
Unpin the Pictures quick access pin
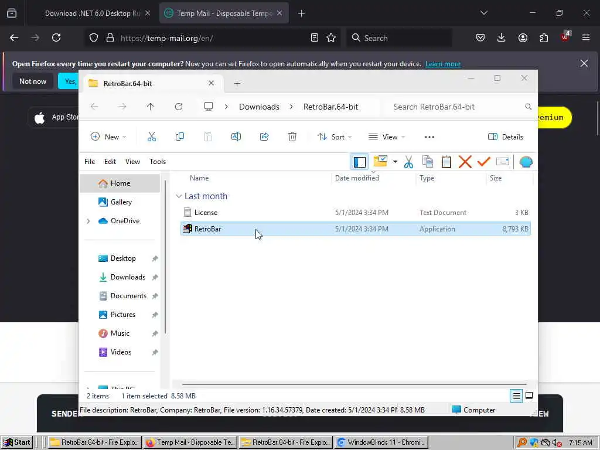(155, 315)
